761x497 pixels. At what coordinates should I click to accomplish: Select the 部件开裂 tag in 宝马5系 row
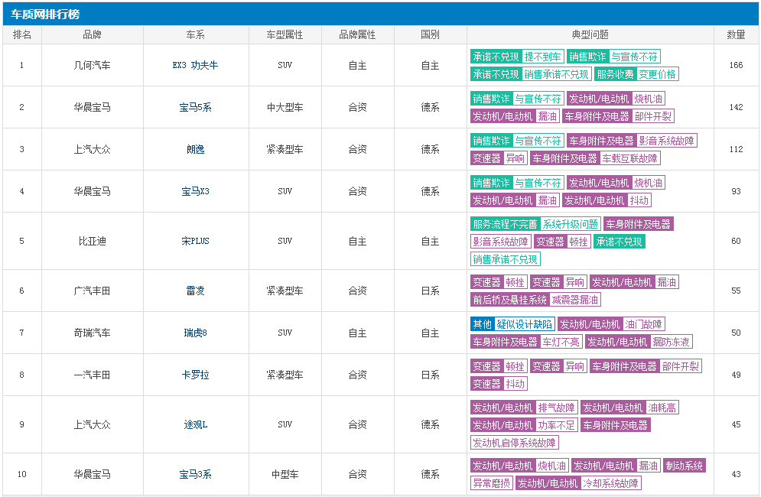[x=652, y=116]
